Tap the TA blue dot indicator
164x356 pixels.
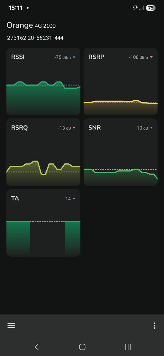pos(74,198)
